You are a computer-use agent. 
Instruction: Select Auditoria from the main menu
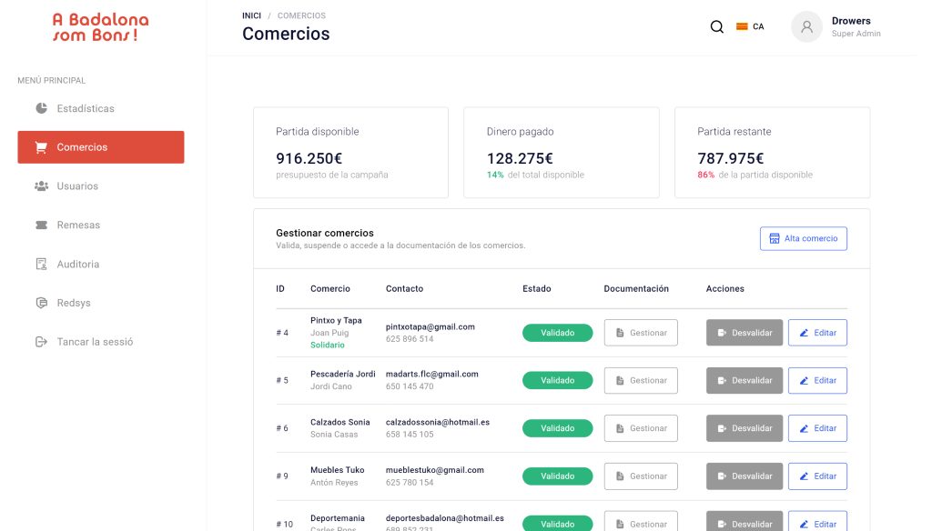(101, 264)
